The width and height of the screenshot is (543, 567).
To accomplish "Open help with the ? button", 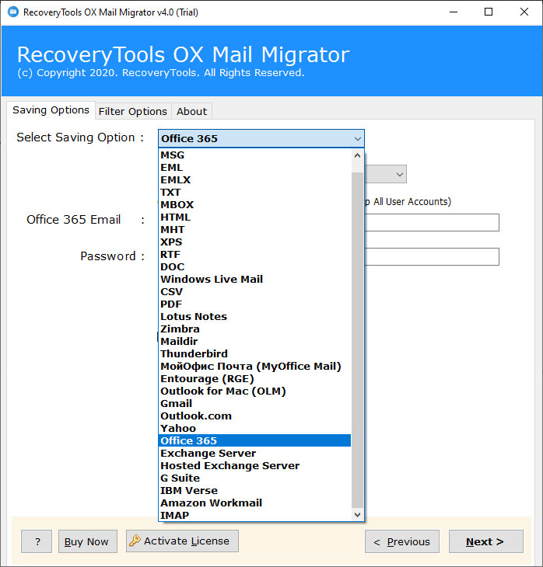I will pos(37,541).
